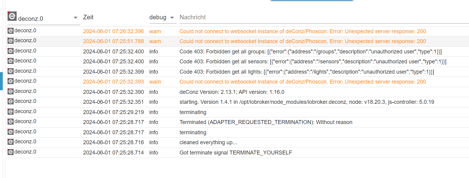
Task: Click the ADAPTER_REQUESTED_TERMINATION log message
Action: point(266,122)
